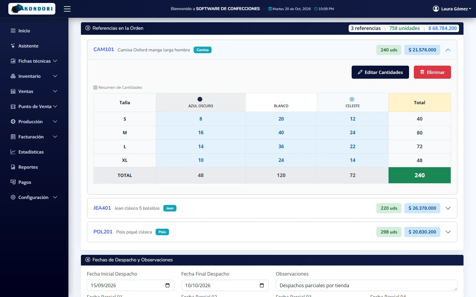Viewport: 476px width, 297px height.
Task: Expand the JEA401 Jean clásico row
Action: pyautogui.click(x=448, y=208)
